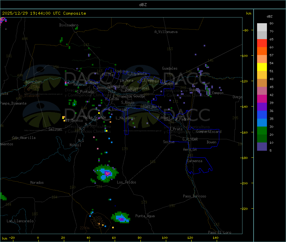Click the E_Escorial location label

point(118,109)
